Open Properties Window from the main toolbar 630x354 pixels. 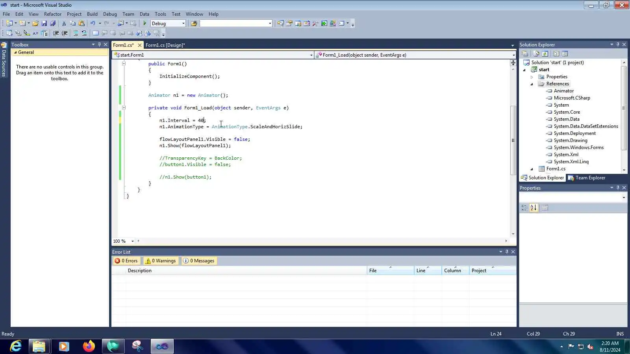click(289, 23)
